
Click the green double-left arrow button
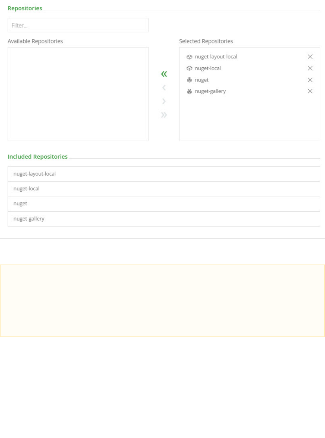pos(164,74)
